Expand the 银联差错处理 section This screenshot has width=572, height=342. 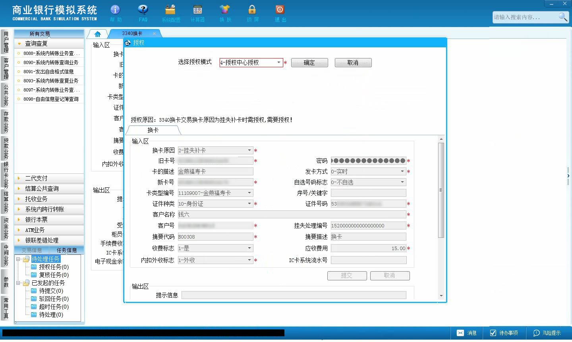(x=49, y=240)
